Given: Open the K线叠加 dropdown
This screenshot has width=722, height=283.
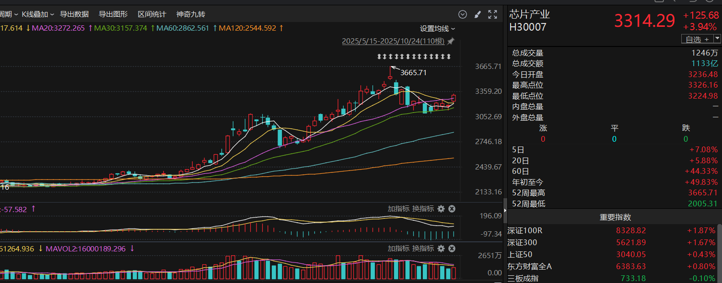Looking at the screenshot, I should 38,14.
